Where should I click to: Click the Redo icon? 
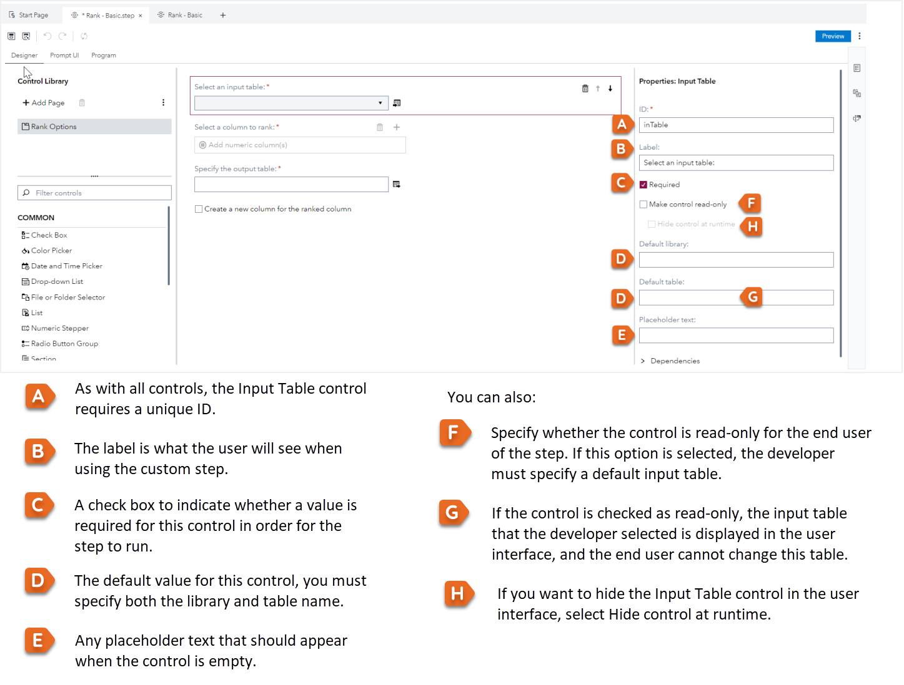pyautogui.click(x=62, y=36)
